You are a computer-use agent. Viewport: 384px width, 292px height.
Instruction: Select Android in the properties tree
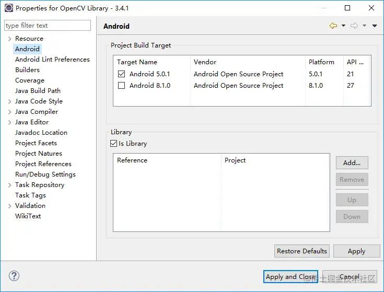pos(27,49)
